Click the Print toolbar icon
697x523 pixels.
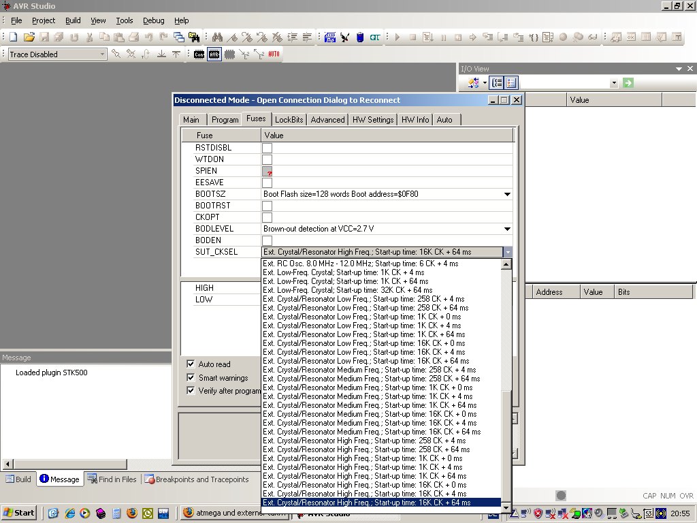click(134, 37)
